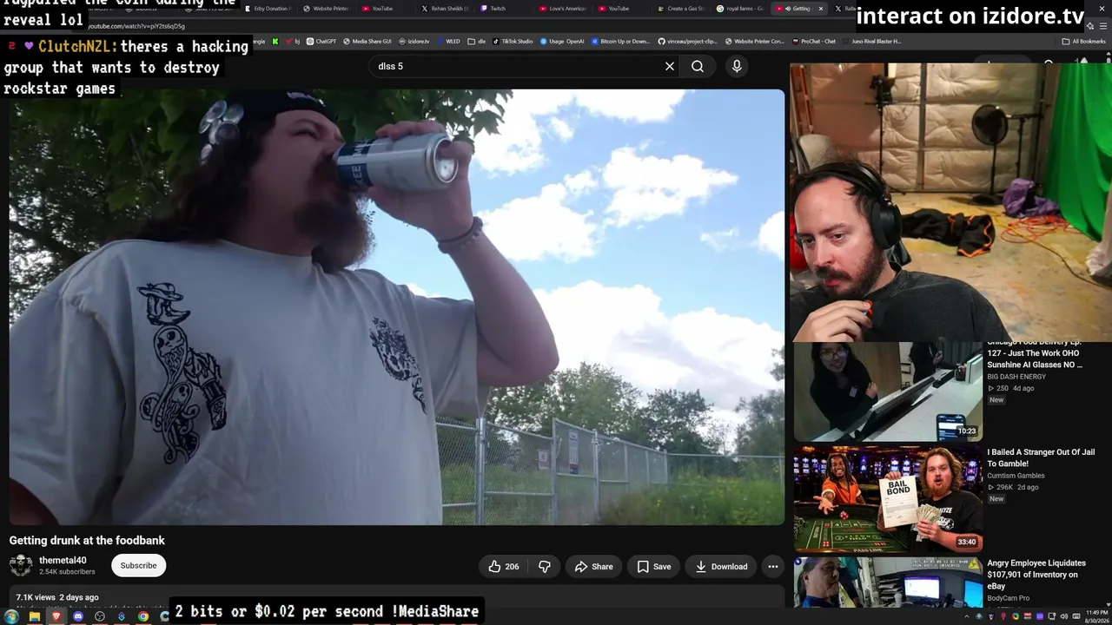This screenshot has width=1112, height=625.
Task: Expand the 'All Bookmarks' folder
Action: (x=1083, y=41)
